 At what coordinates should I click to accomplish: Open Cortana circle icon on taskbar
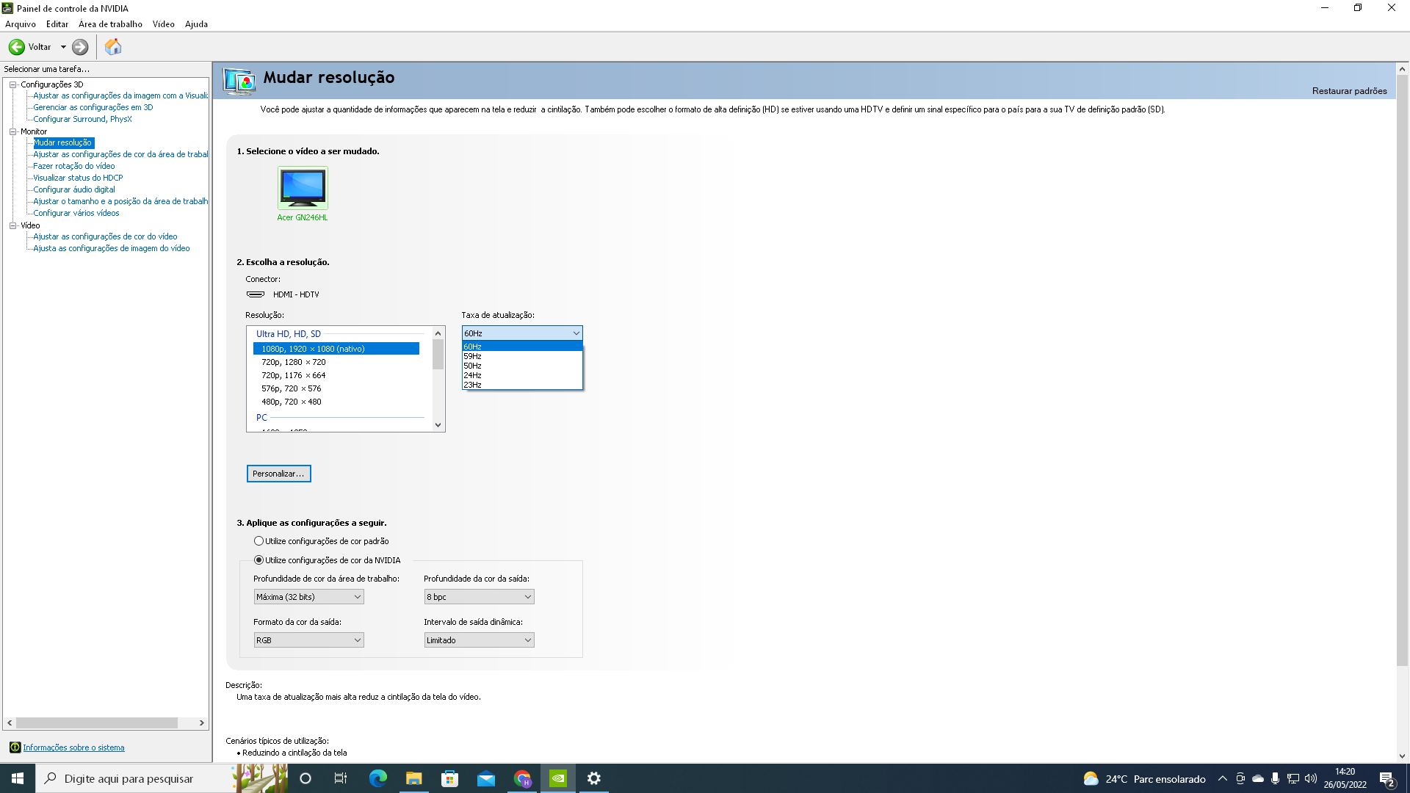(x=305, y=778)
